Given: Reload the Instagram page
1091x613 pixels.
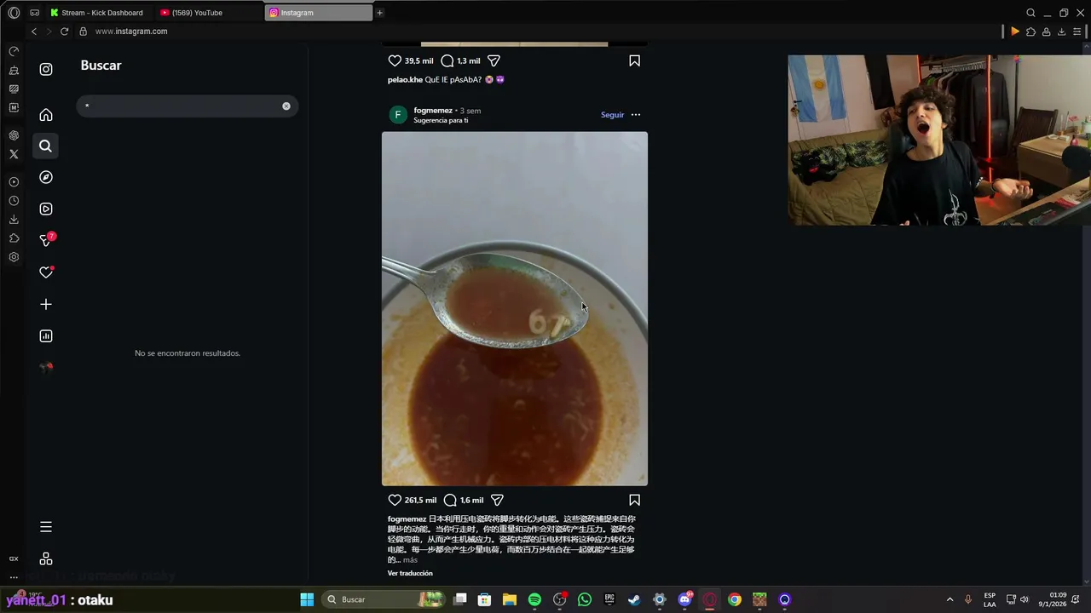Looking at the screenshot, I should point(64,32).
